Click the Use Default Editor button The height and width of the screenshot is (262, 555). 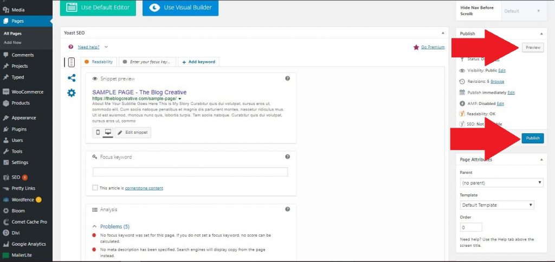pyautogui.click(x=98, y=8)
